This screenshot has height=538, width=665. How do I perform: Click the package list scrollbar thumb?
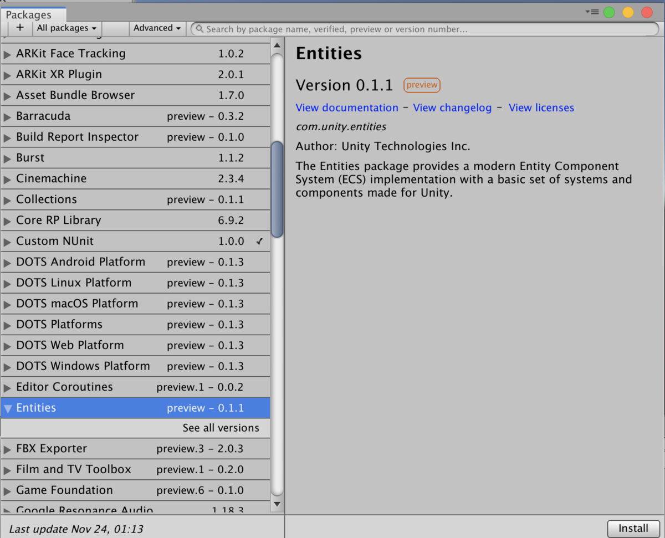tap(277, 189)
